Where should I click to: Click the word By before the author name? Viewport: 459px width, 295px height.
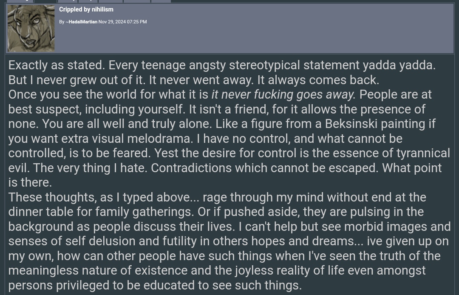[62, 22]
